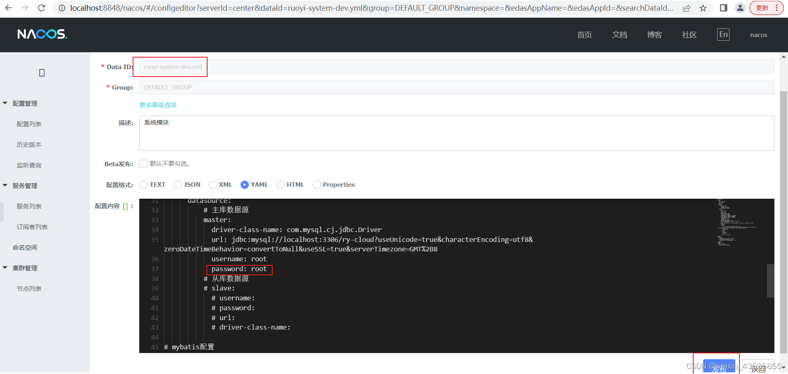
Task: Click the NACOS logo
Action: (x=42, y=34)
